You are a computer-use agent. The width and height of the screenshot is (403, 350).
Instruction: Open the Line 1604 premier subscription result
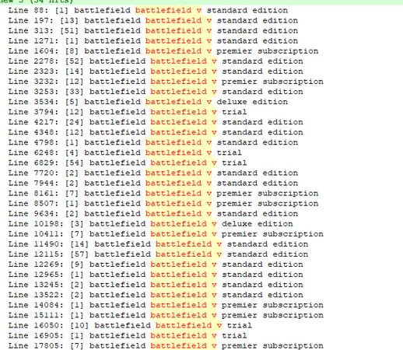point(163,51)
